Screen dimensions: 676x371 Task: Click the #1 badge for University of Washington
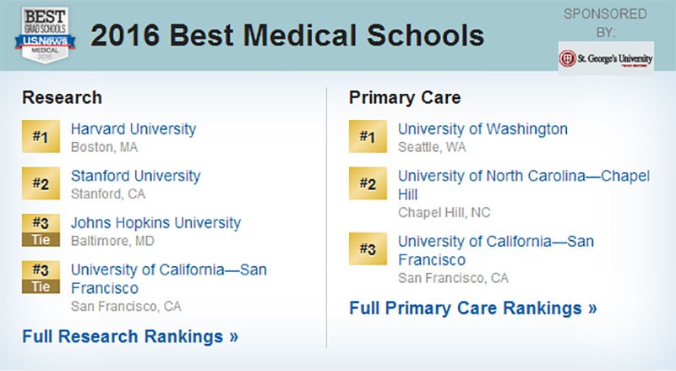coord(368,136)
